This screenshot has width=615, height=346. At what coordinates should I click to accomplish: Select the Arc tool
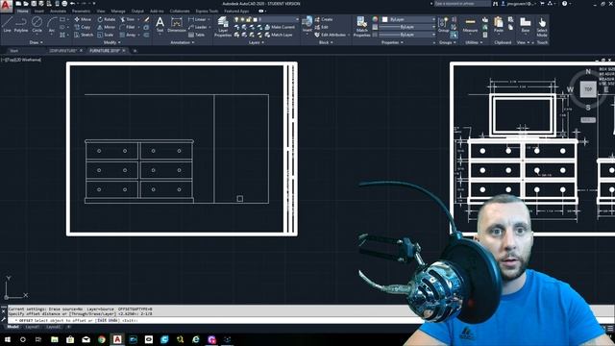point(51,24)
